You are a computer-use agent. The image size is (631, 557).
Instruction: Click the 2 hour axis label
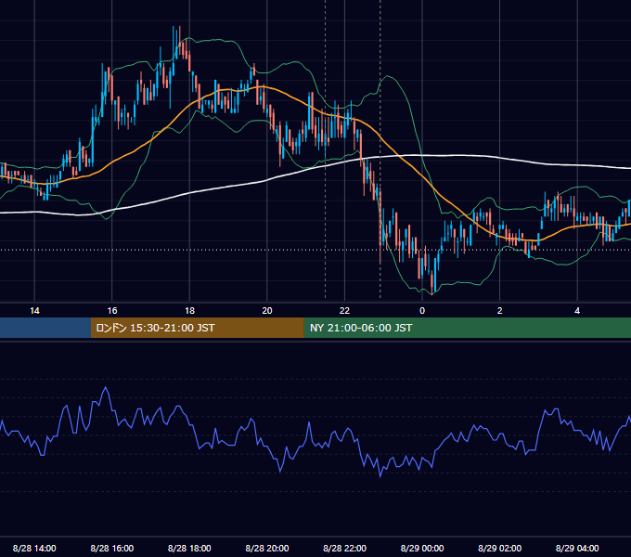(x=500, y=311)
